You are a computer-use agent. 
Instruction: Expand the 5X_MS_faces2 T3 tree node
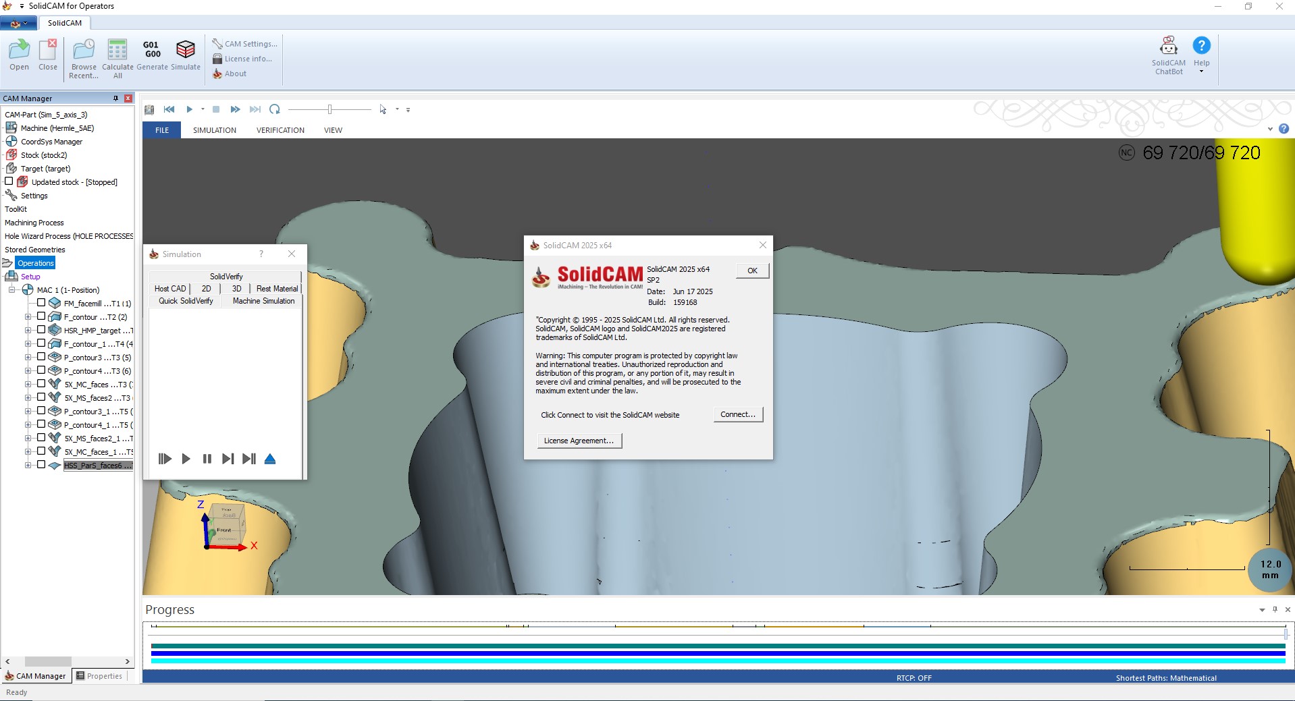28,397
